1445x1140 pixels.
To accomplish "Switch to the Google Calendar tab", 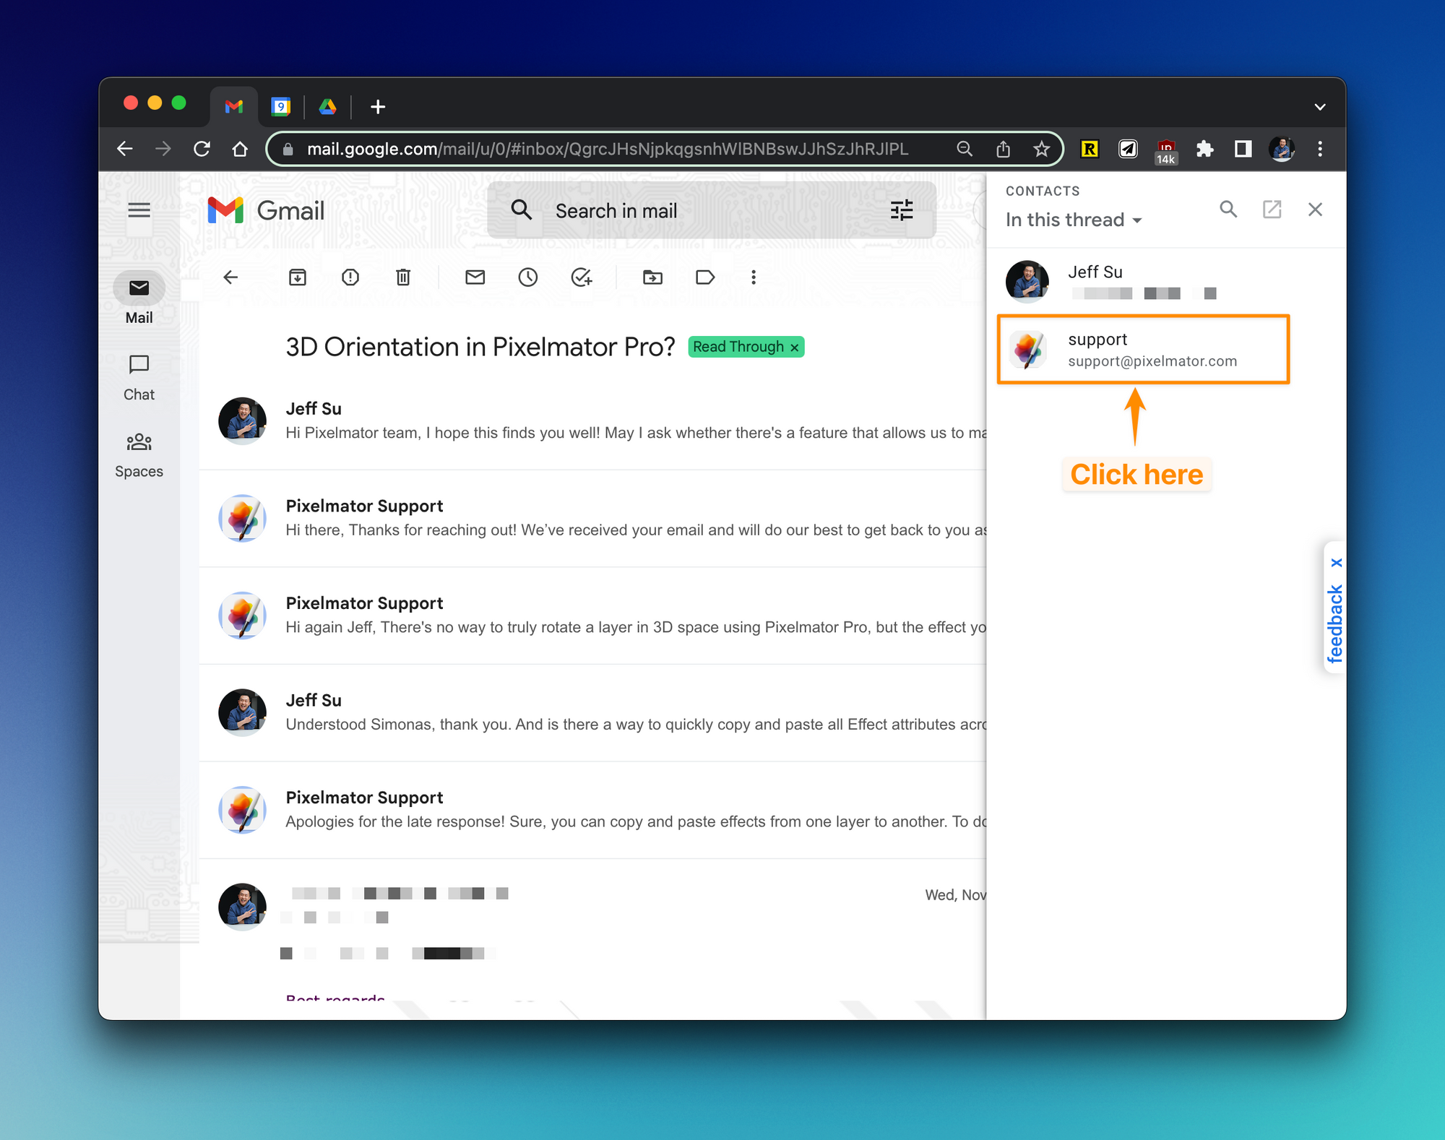I will click(281, 107).
